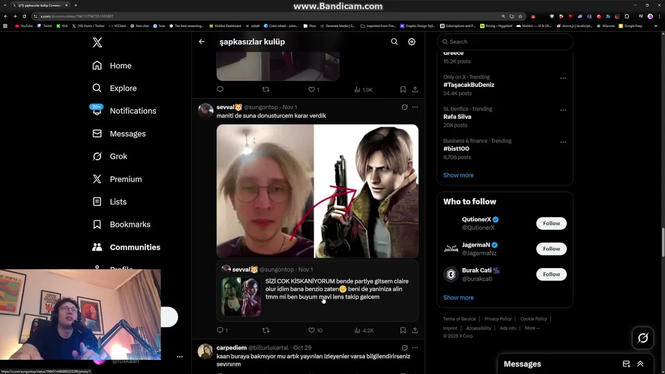This screenshot has width=665, height=374.
Task: Open more options for Rafa Silva trend
Action: point(563,110)
